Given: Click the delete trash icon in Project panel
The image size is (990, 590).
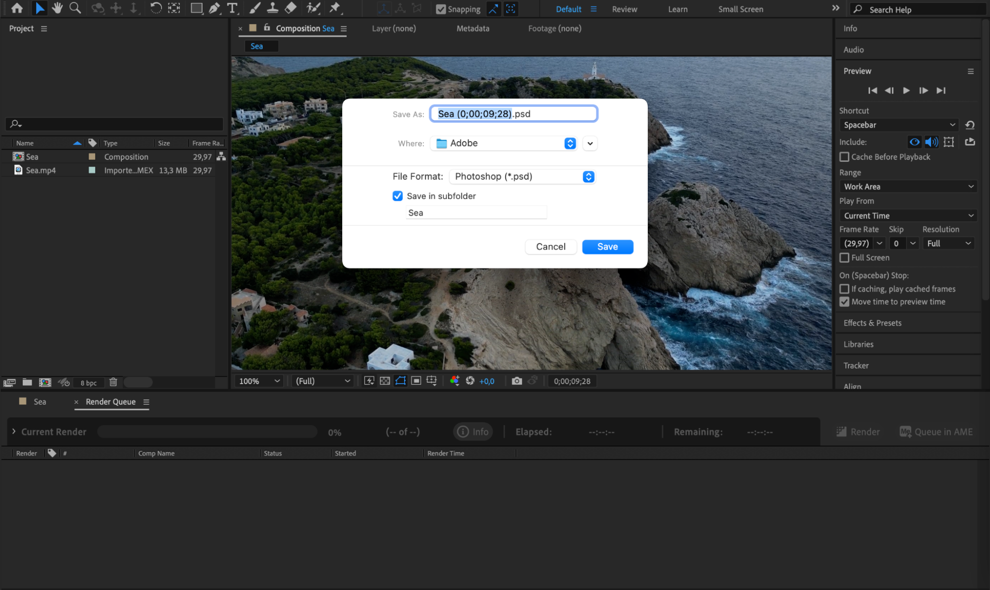Looking at the screenshot, I should point(113,382).
